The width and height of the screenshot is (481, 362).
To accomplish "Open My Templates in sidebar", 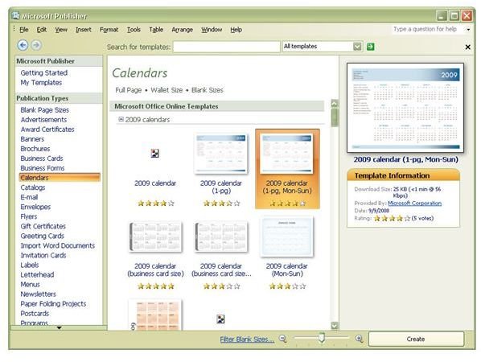I will click(41, 83).
